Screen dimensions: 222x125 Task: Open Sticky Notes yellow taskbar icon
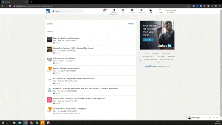[42, 123]
